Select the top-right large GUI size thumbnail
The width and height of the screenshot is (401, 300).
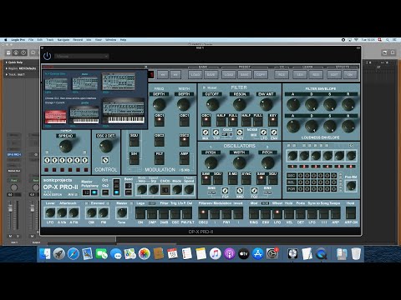tap(119, 82)
